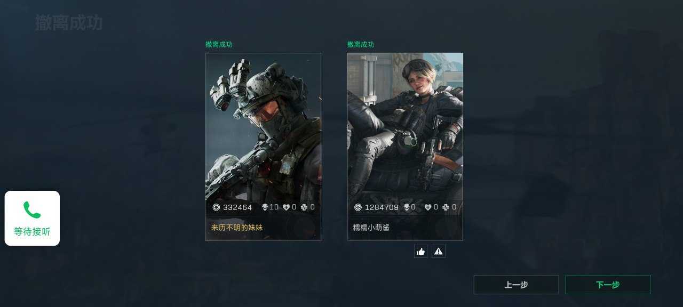Click the medical cross icon on 来历不明的妹妹 card
The width and height of the screenshot is (683, 307).
point(304,207)
